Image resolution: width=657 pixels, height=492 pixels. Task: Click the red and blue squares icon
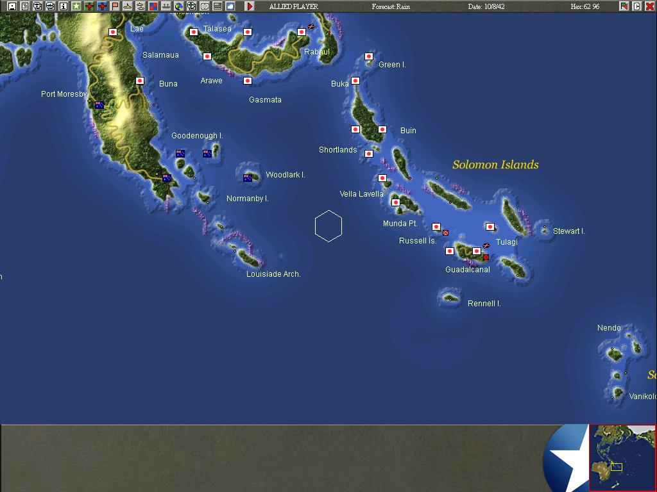[x=153, y=6]
